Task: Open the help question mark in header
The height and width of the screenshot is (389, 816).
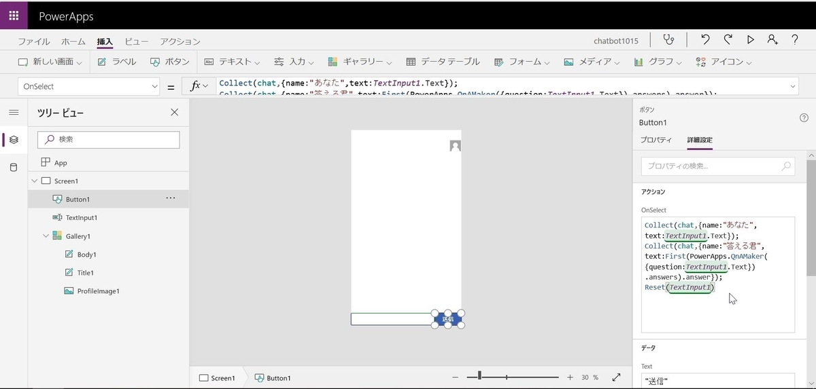Action: point(795,40)
